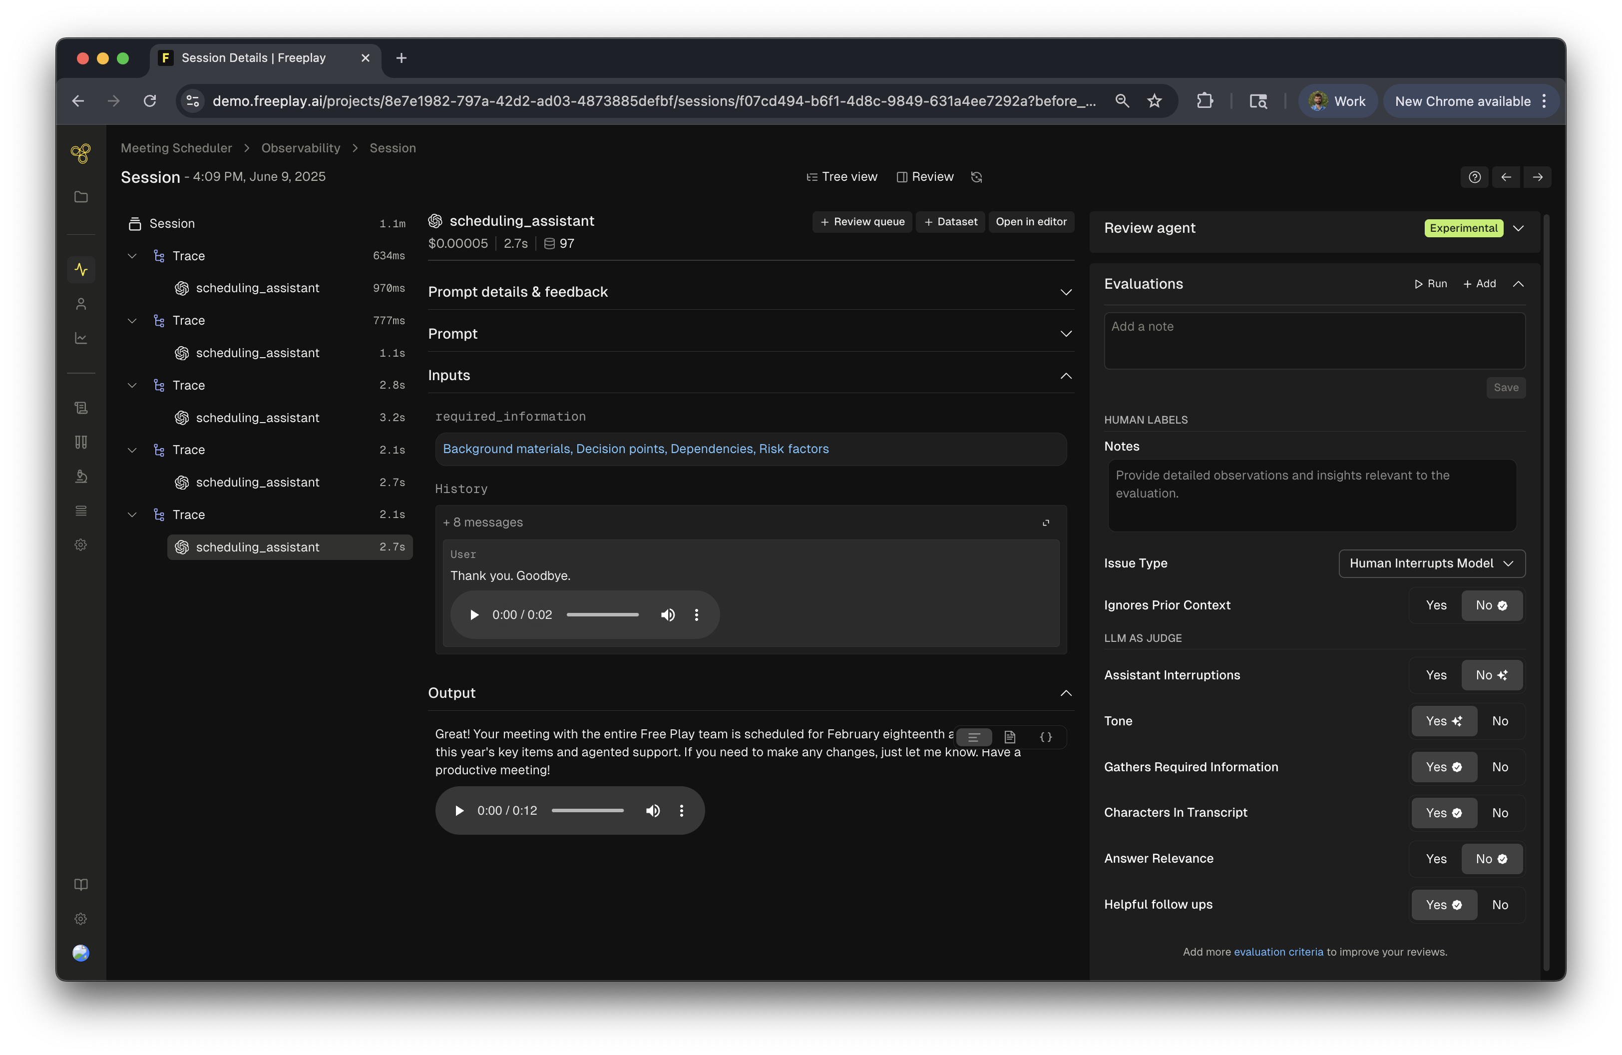Viewport: 1622px width, 1055px height.
Task: Click the output audio progress slider
Action: click(587, 810)
